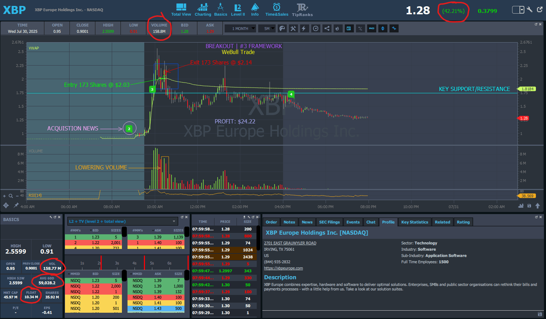
Task: Open Level II from the top navigation
Action: [x=238, y=10]
